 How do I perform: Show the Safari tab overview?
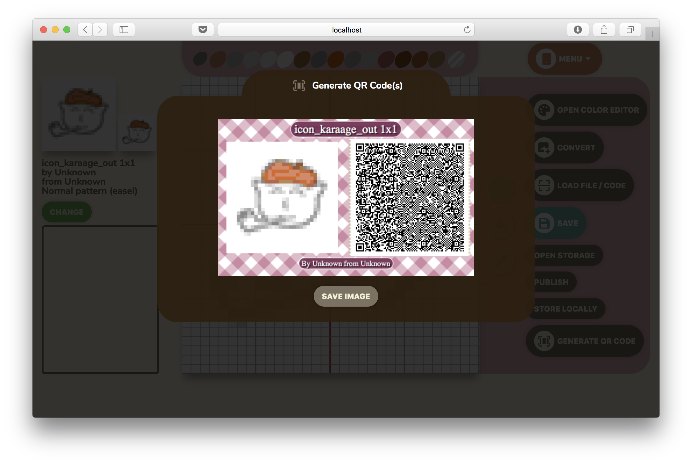pyautogui.click(x=630, y=30)
